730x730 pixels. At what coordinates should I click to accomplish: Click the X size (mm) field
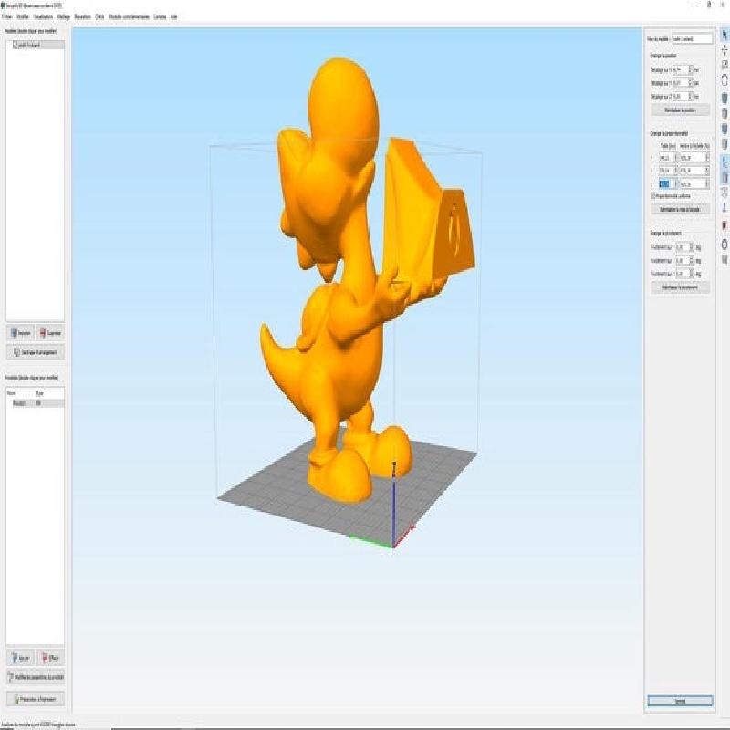point(668,158)
